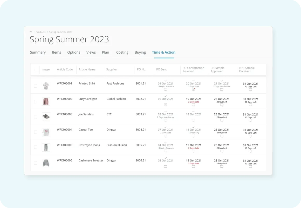Click the Lucy Cardigan product thumbnail
This screenshot has height=208, width=301.
46,101
